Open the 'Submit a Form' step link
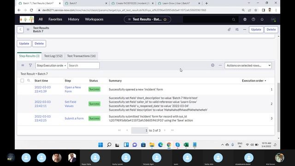295x166 pixels. 74,119
